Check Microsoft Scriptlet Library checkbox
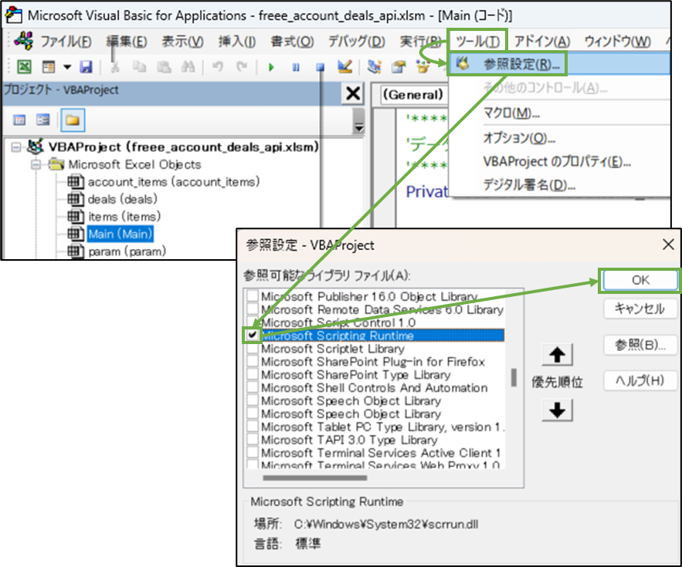Screen dimensions: 682x567 point(253,348)
